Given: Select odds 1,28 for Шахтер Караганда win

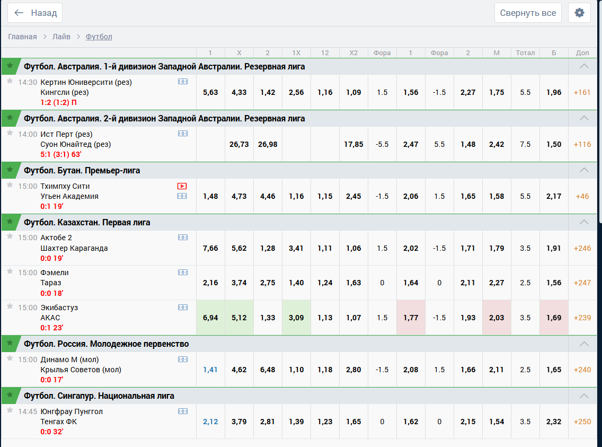Looking at the screenshot, I should coord(268,248).
